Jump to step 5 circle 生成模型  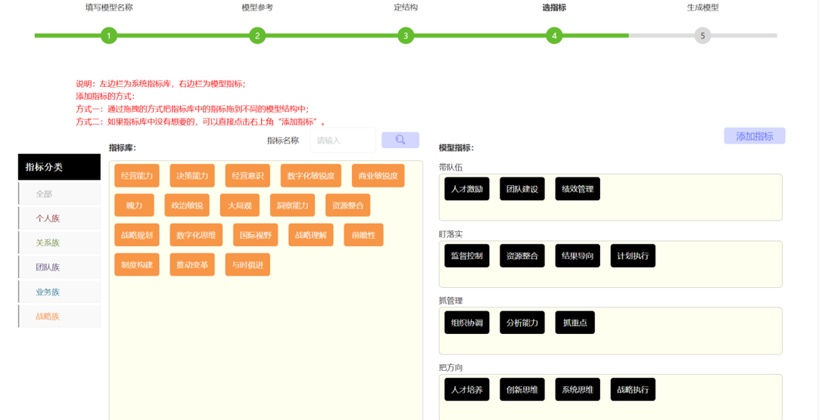702,36
